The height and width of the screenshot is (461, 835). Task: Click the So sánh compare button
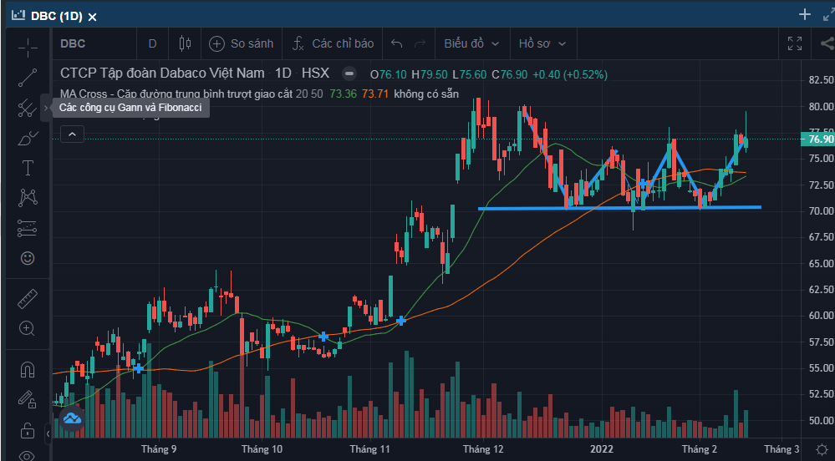[240, 43]
